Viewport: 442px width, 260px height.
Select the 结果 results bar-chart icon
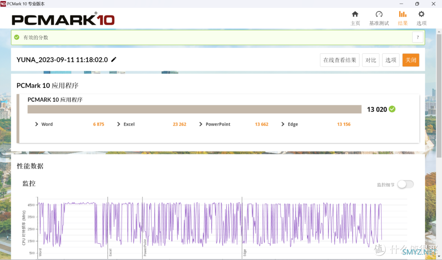[403, 14]
